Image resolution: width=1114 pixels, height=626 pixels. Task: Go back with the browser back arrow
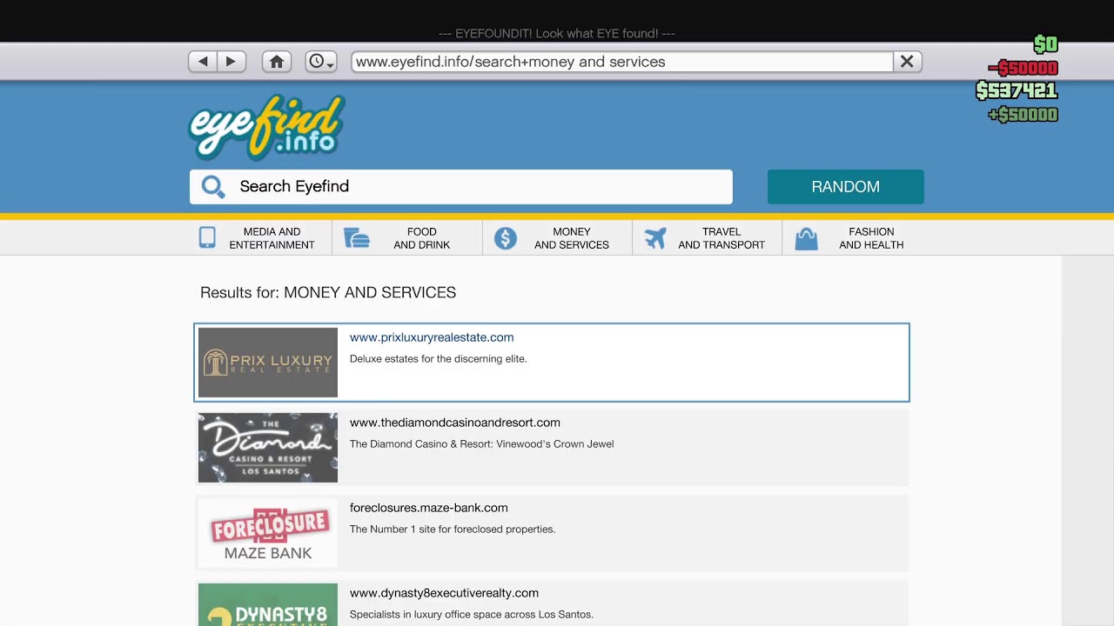click(x=203, y=62)
